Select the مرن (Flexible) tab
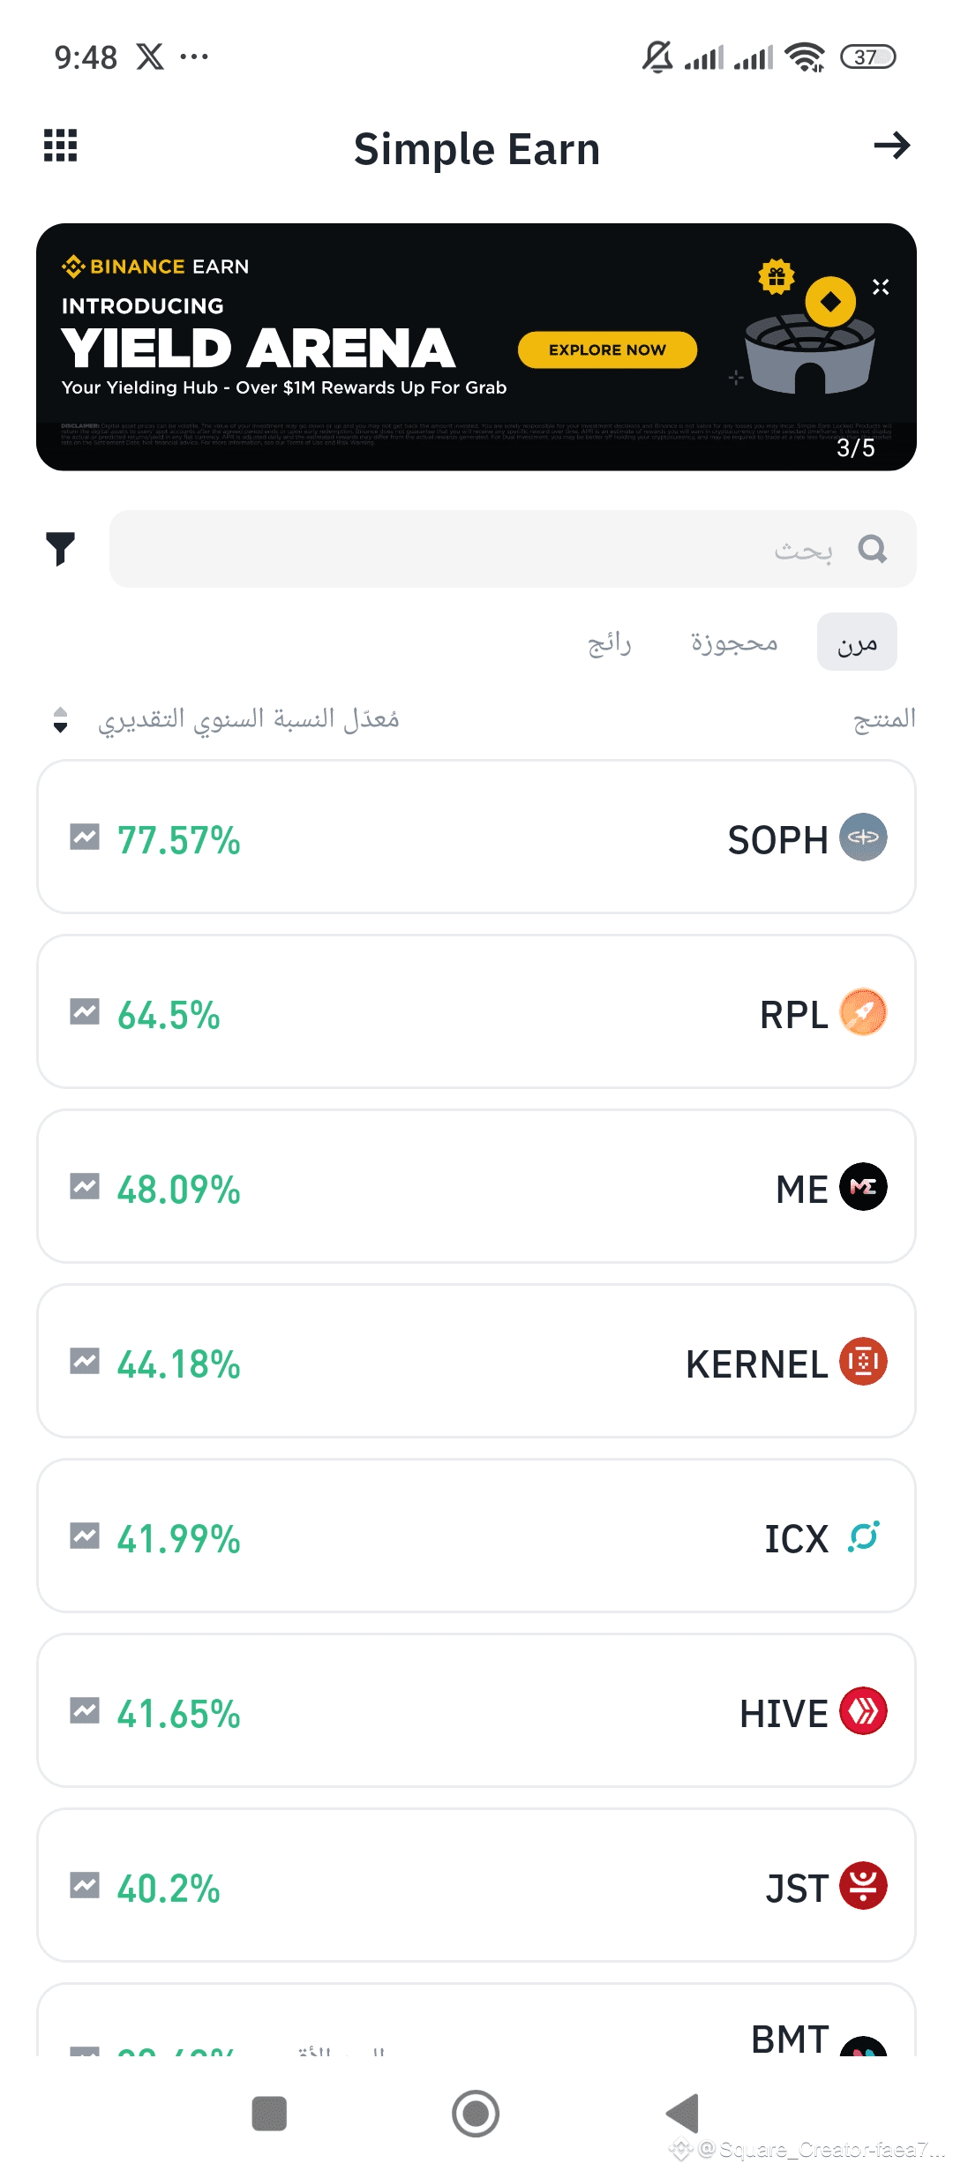The height and width of the screenshot is (2171, 953). pos(857,642)
